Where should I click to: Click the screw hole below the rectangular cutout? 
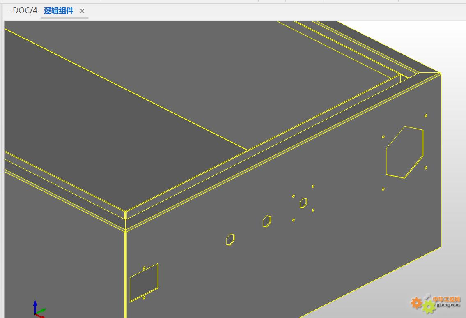coord(144,298)
